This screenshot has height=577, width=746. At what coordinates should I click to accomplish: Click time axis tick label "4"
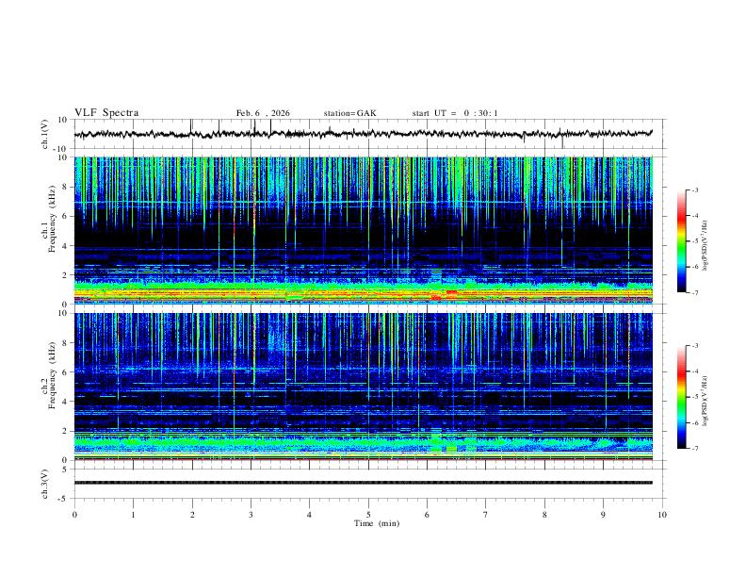coord(310,515)
